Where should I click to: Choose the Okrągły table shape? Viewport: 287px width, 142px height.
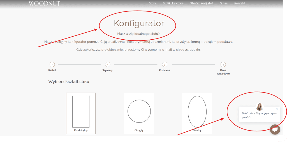[139, 113]
